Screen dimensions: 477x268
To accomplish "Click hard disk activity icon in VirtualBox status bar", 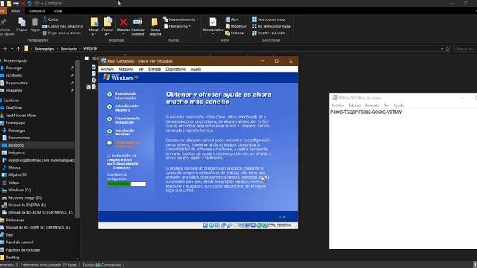I will coord(206,225).
